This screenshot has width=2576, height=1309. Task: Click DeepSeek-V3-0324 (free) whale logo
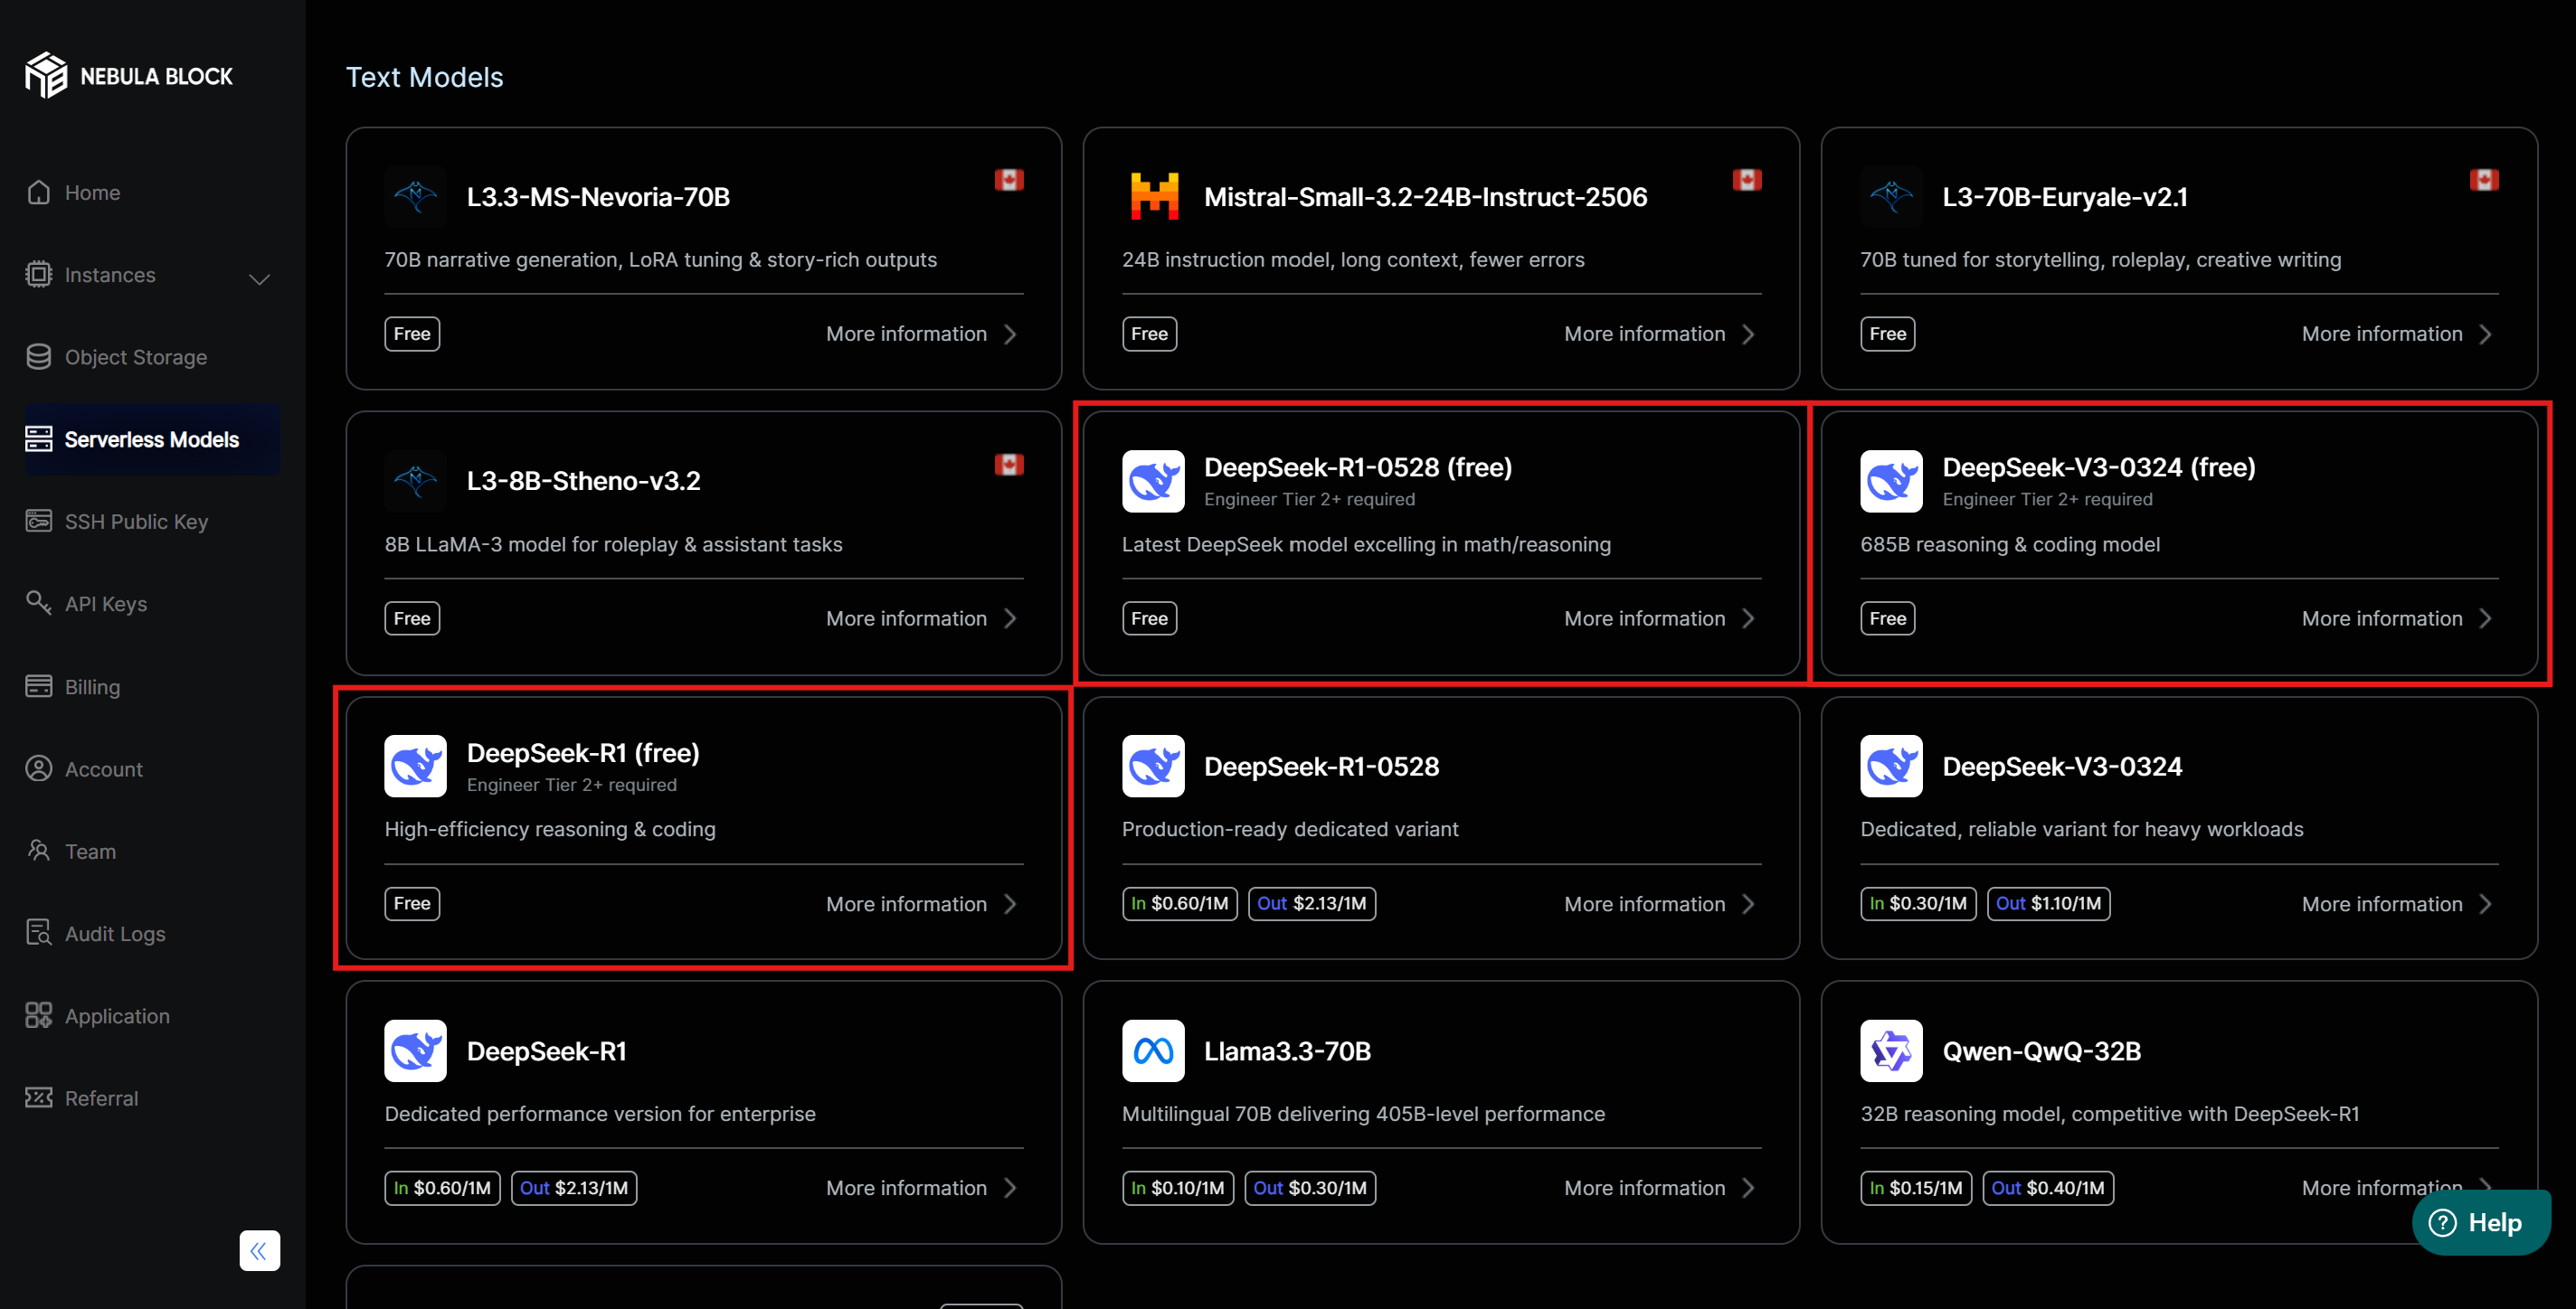click(x=1891, y=481)
